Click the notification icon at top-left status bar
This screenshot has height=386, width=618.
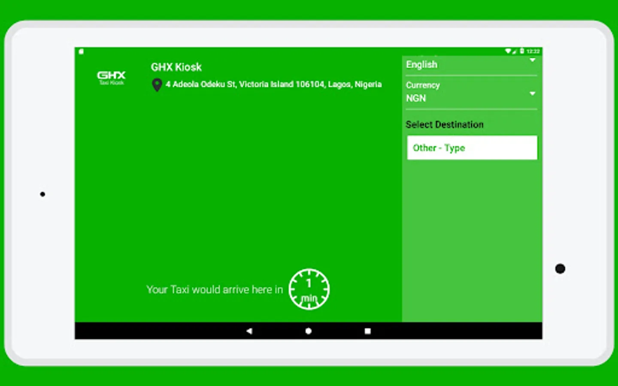(81, 51)
